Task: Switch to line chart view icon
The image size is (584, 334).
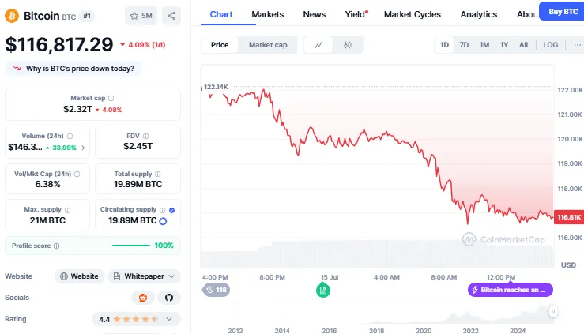Action: click(x=318, y=45)
